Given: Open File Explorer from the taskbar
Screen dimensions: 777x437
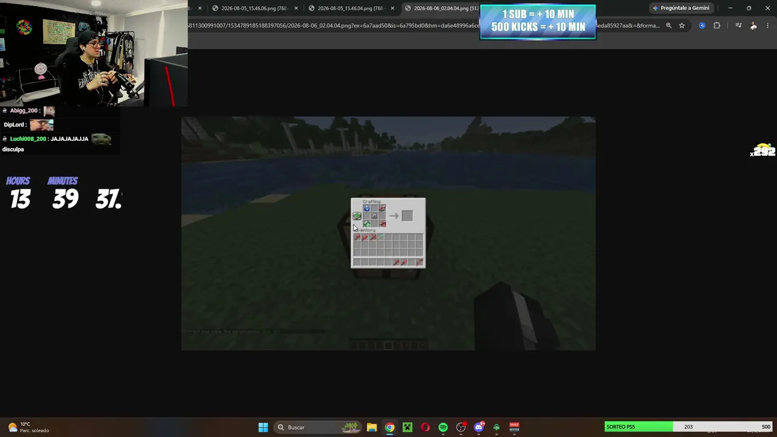Looking at the screenshot, I should tap(372, 427).
